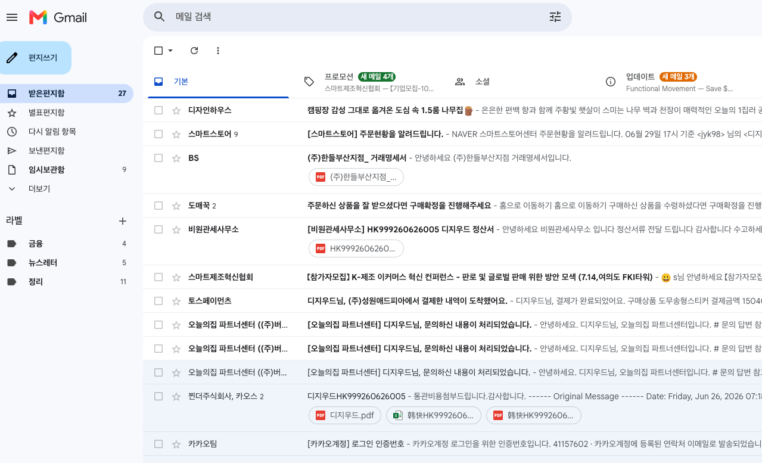Image resolution: width=762 pixels, height=463 pixels.
Task: Select the BS email checkbox
Action: click(158, 158)
